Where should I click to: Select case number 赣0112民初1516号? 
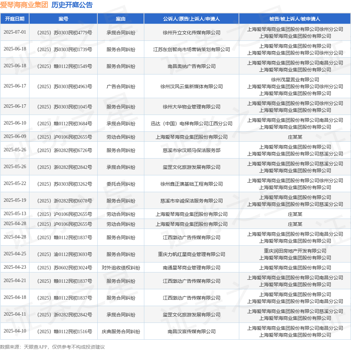65,331
